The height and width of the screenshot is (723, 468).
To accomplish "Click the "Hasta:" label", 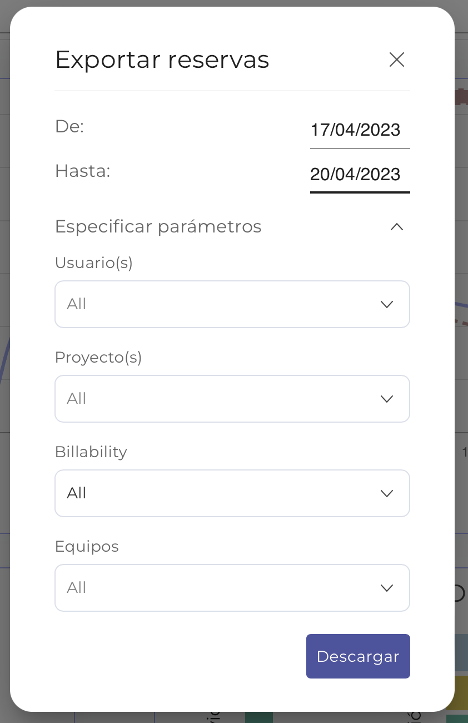I will 83,171.
